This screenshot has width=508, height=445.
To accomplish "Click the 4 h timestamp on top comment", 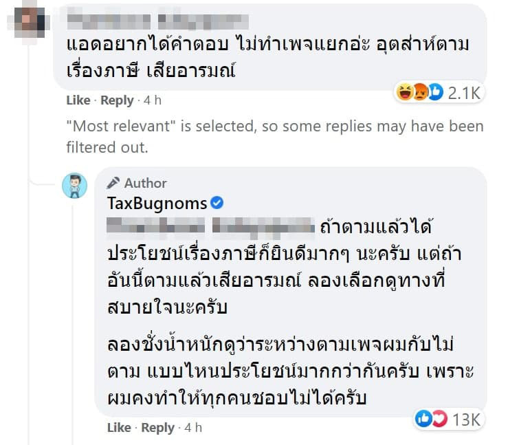I will pos(152,100).
